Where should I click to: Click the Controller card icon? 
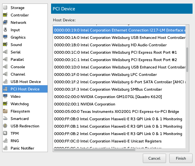(5, 15)
